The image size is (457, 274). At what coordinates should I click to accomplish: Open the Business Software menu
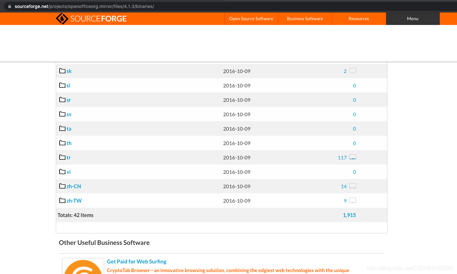tap(305, 19)
